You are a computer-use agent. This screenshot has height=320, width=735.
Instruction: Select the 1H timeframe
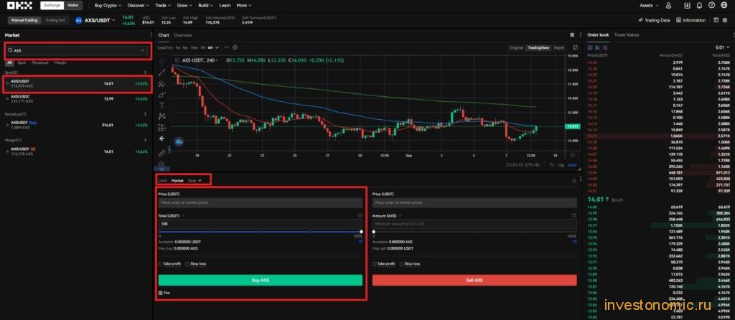[203, 47]
